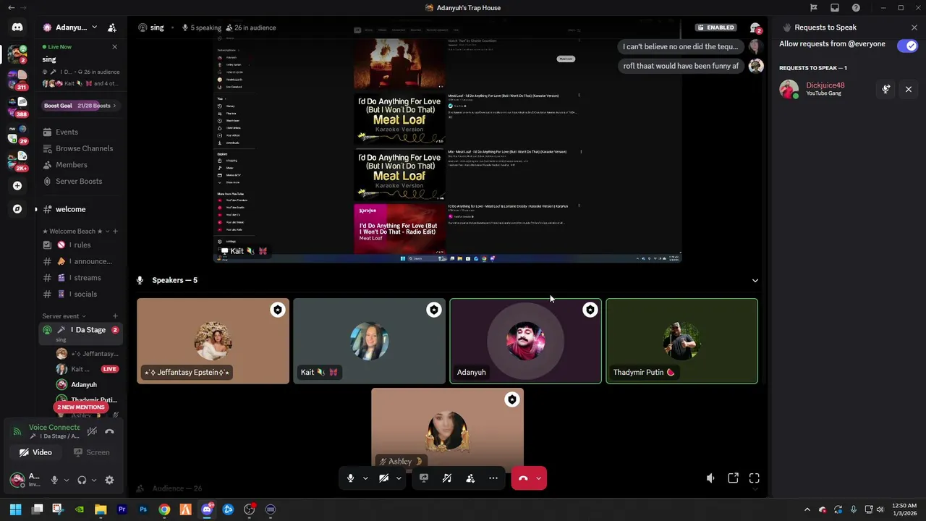926x521 pixels.
Task: Open the announcements channel
Action: [81, 261]
